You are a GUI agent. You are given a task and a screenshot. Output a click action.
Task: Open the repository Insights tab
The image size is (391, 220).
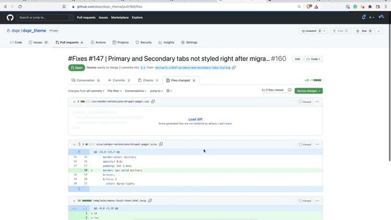coord(166,42)
